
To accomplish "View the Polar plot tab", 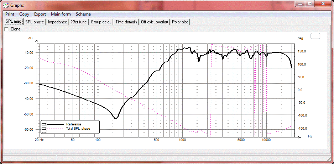I will (x=180, y=22).
